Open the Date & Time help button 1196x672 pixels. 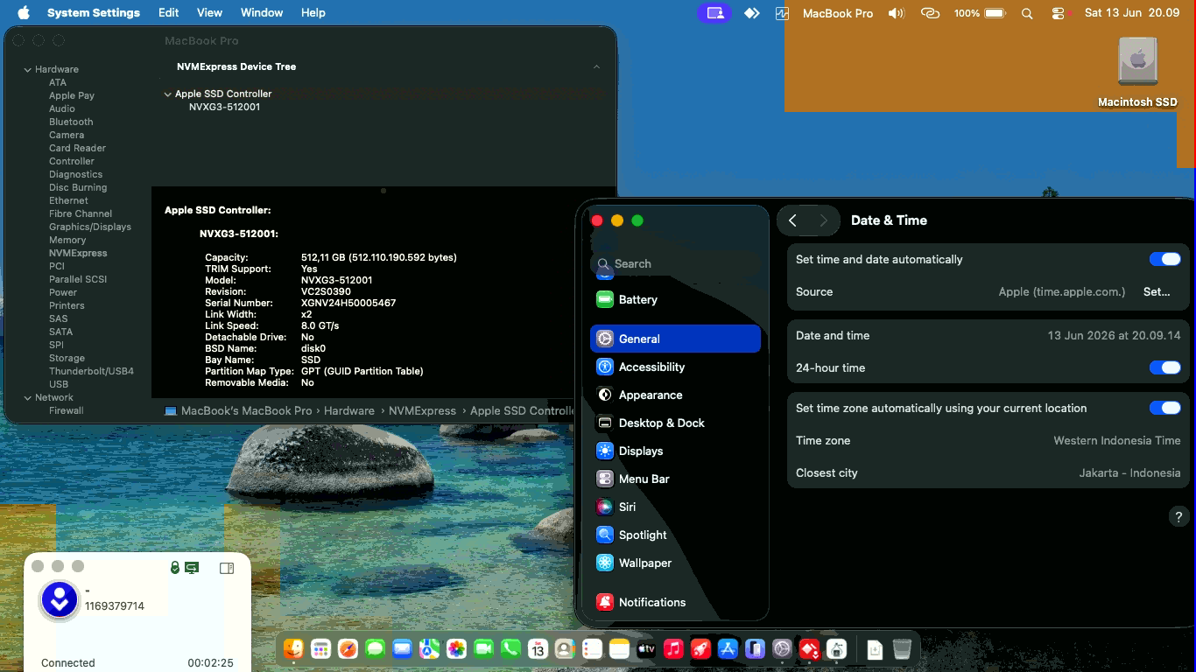1178,516
